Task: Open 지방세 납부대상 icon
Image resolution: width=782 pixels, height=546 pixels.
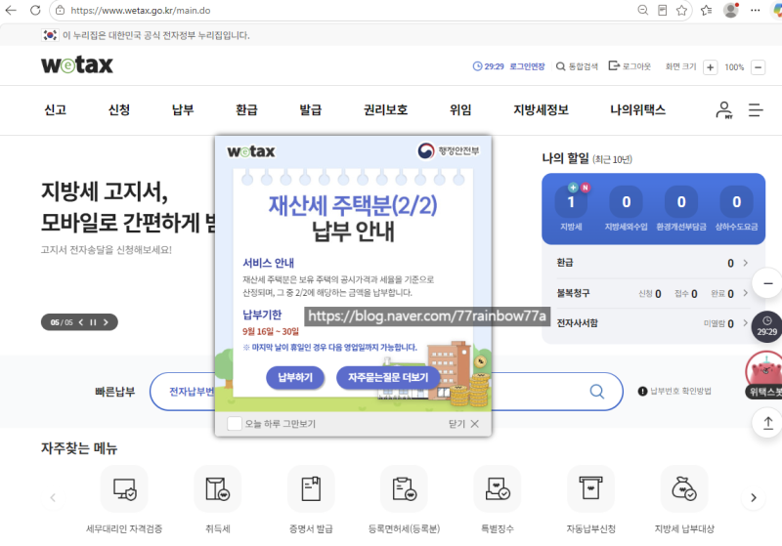Action: [684, 488]
